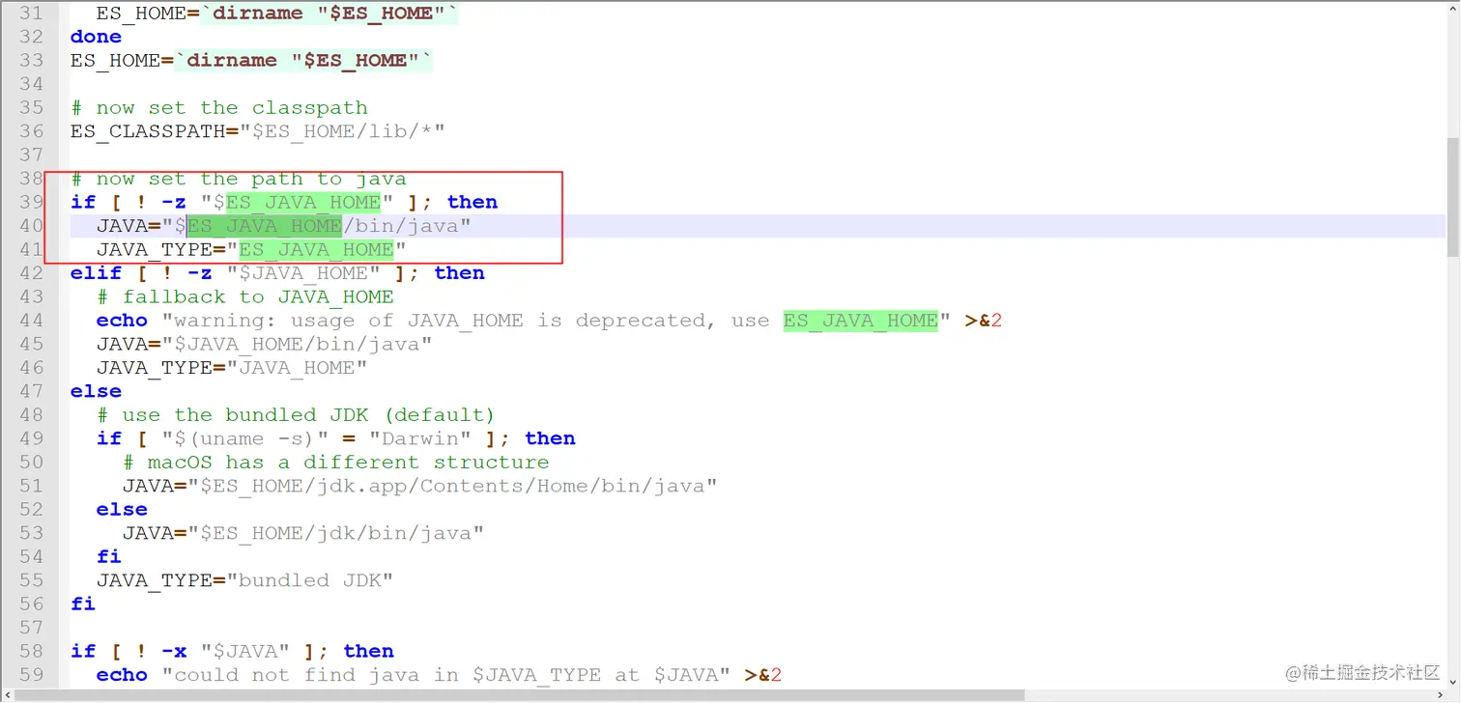Click comment "# use the bundled JDK (default)"
Image resolution: width=1461 pixels, height=703 pixels.
[296, 415]
